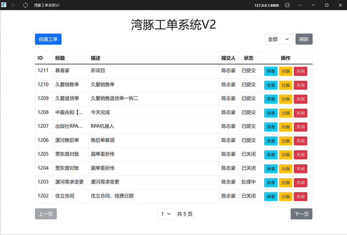View ticket 1204 with 查看

point(271,169)
